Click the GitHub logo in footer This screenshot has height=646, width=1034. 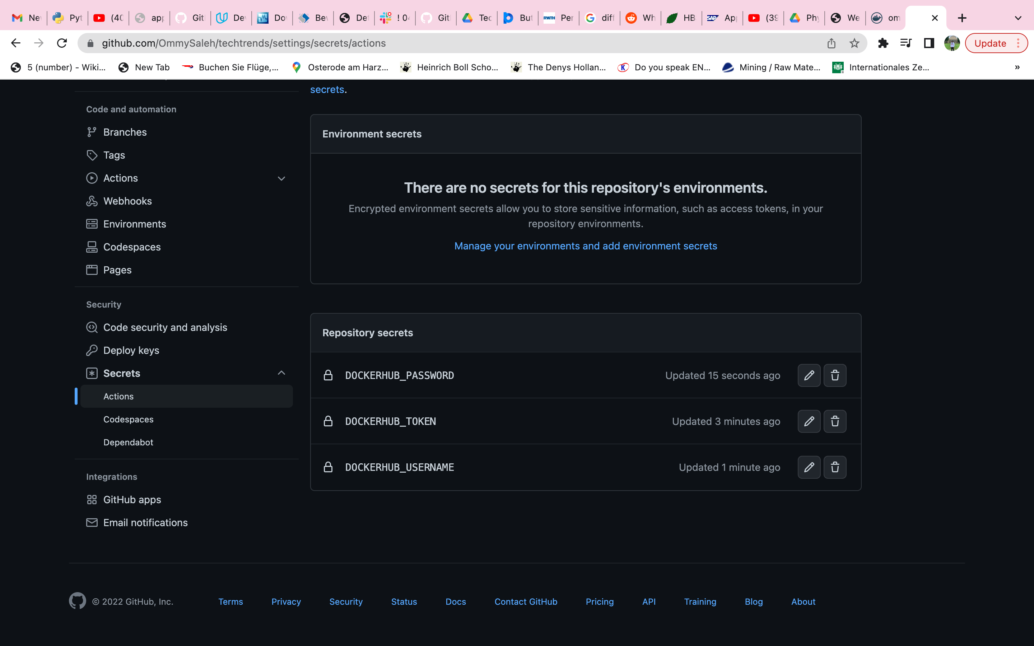[x=77, y=601]
